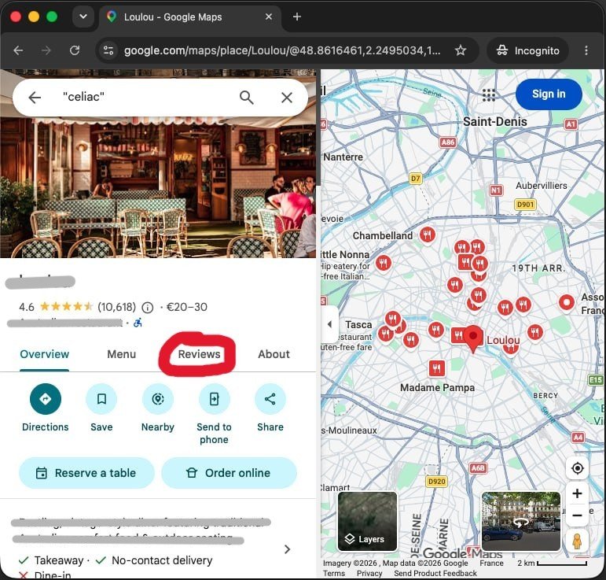606x580 pixels.
Task: Open the rating info icon next to reviews
Action: coord(147,308)
